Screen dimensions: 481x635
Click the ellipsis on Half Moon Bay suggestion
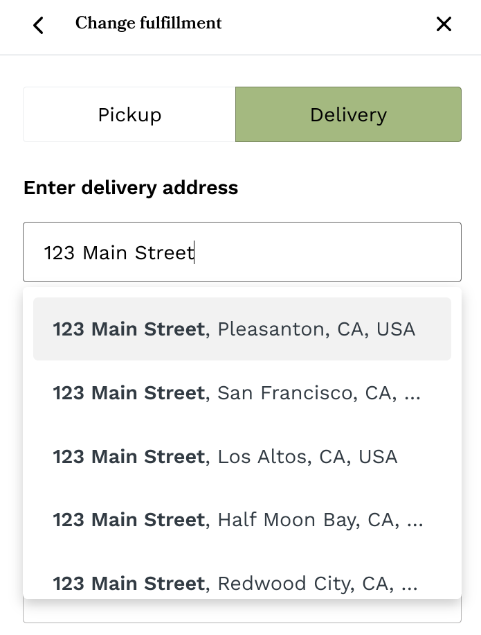pyautogui.click(x=414, y=521)
